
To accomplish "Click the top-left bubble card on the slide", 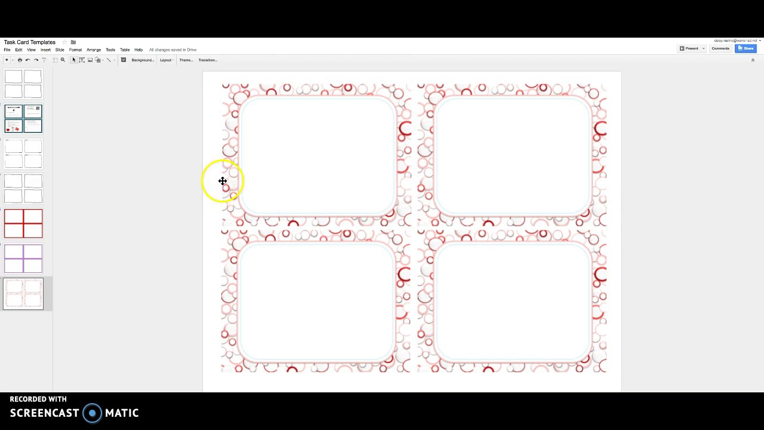I will [x=316, y=155].
